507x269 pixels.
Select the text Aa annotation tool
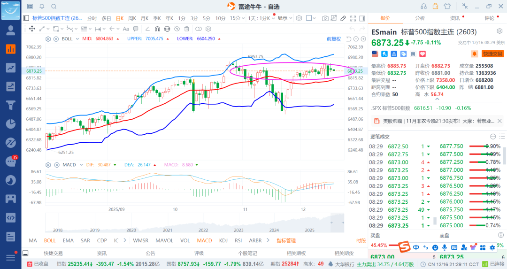tap(126, 29)
